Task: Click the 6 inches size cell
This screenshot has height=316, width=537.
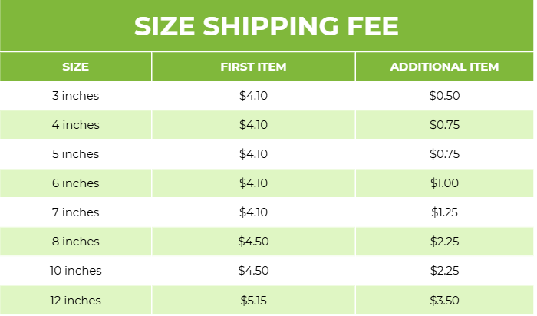Action: point(75,183)
